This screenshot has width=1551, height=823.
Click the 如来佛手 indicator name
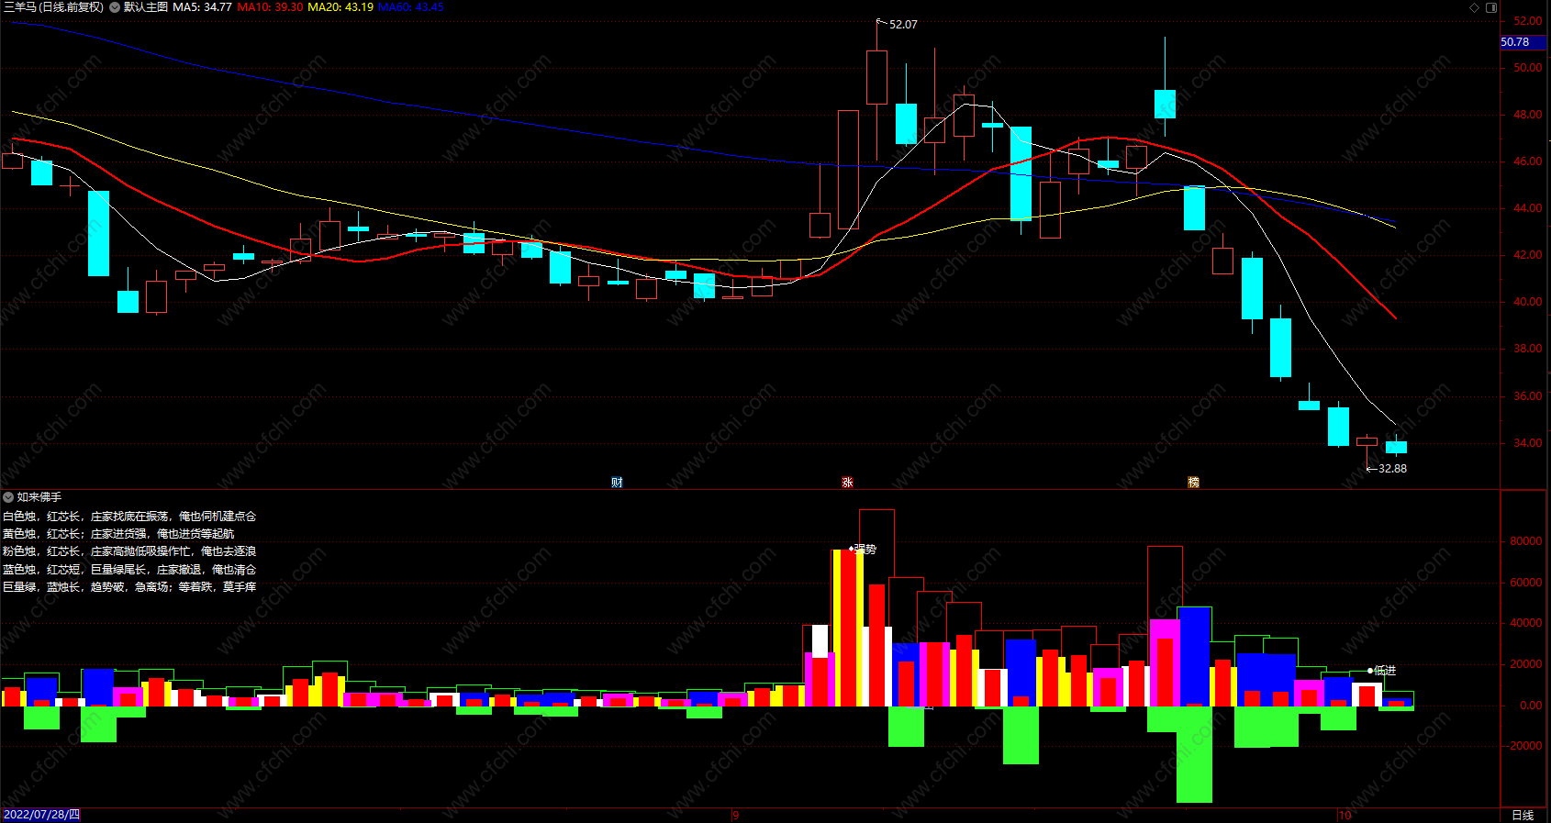39,497
